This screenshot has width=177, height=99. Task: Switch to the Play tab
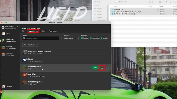pyautogui.click(x=24, y=31)
